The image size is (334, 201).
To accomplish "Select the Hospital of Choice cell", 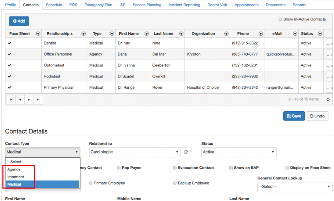I will click(207, 88).
